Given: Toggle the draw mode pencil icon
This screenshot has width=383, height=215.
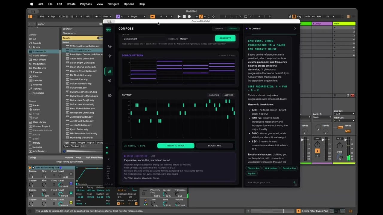Looking at the screenshot, I should 290,16.
